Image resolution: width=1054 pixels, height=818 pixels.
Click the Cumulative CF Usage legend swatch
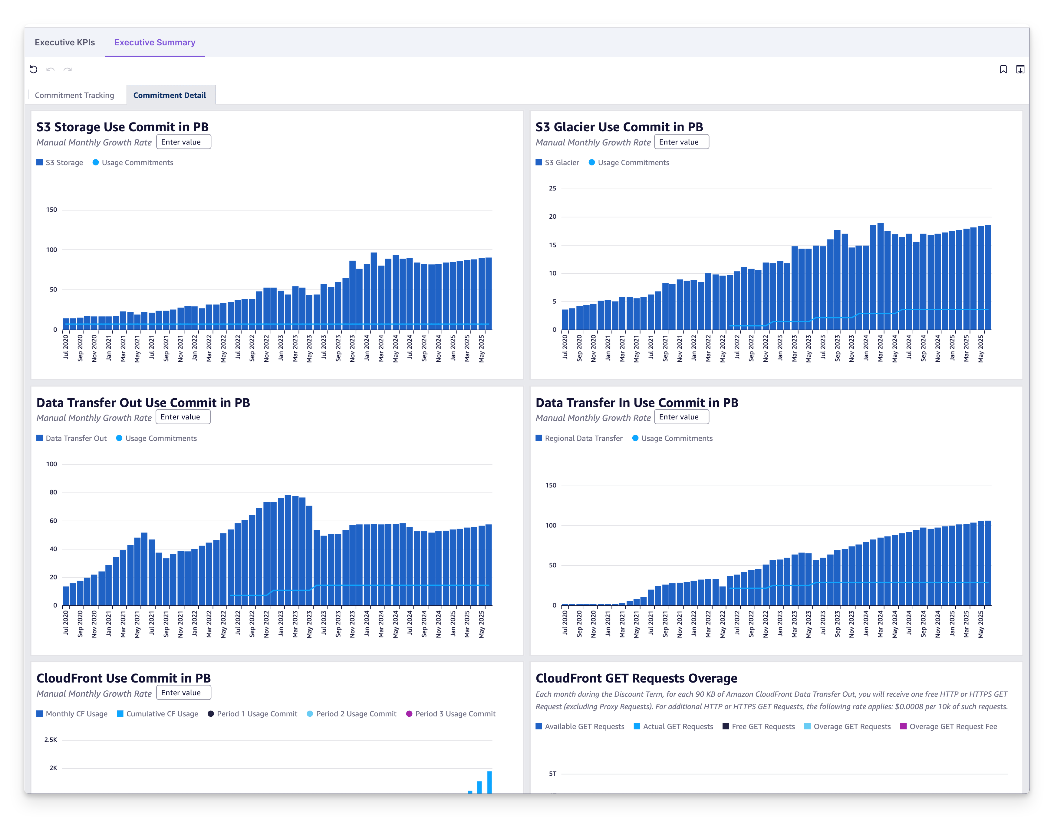coord(120,714)
